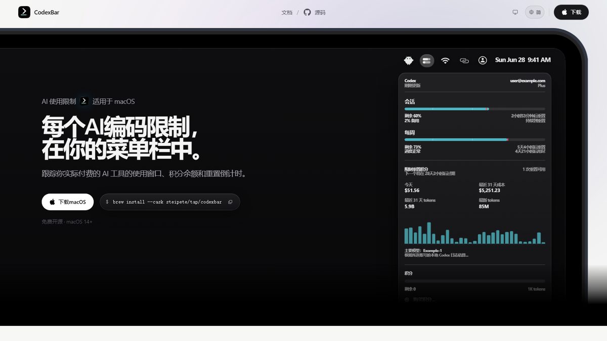Open the globe language selector
Image resolution: width=607 pixels, height=341 pixels.
535,12
